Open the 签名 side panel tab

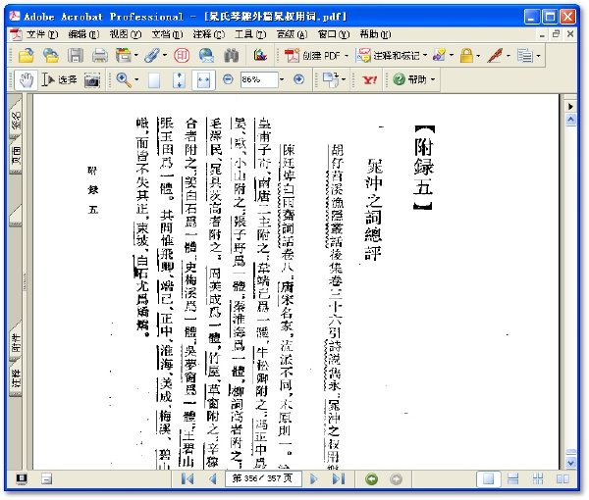coord(16,120)
